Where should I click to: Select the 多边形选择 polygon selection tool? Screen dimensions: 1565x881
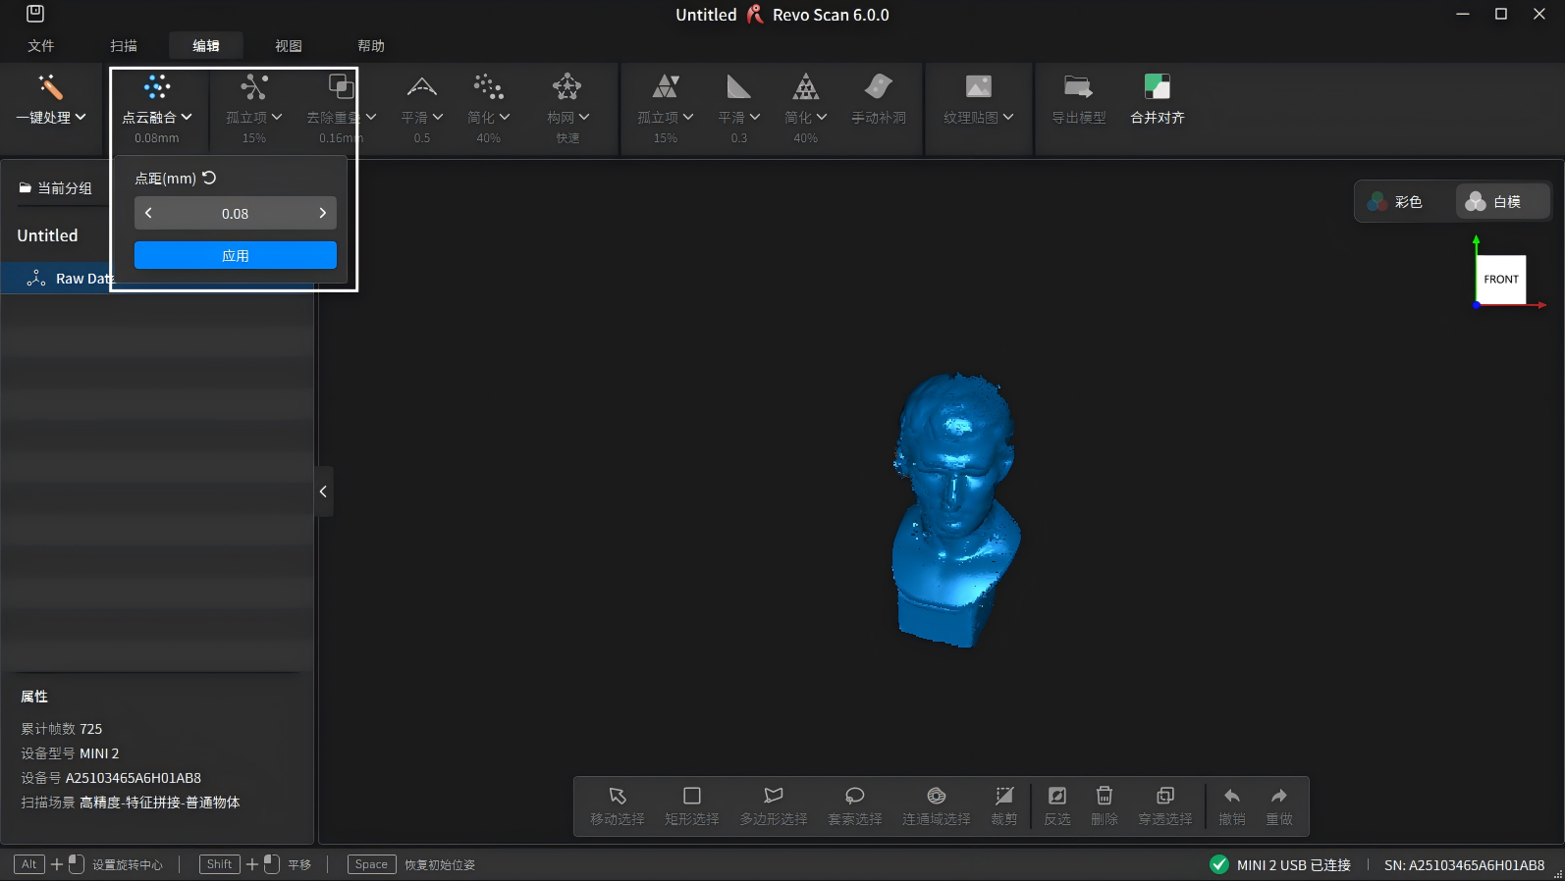[x=773, y=804]
